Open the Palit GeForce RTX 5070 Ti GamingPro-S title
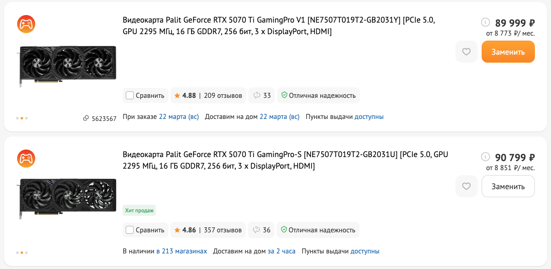The image size is (551, 269). [286, 160]
